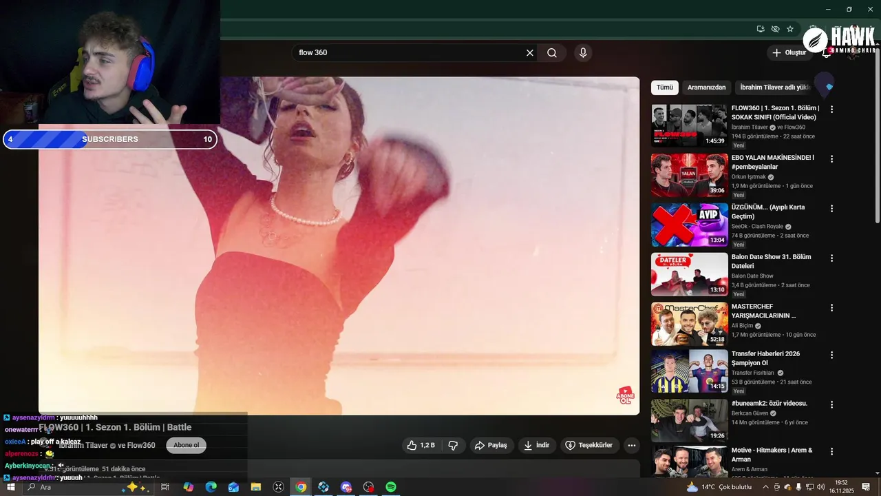Bookmark this page with the star icon

(790, 29)
